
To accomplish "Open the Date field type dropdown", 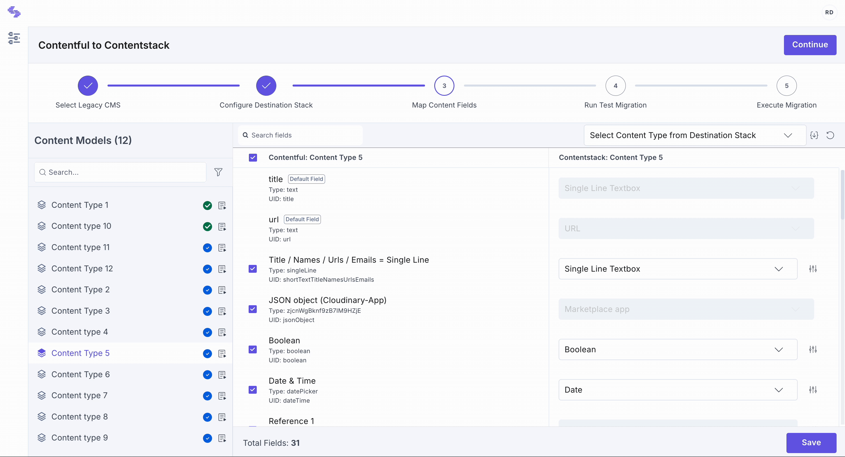I will point(678,390).
